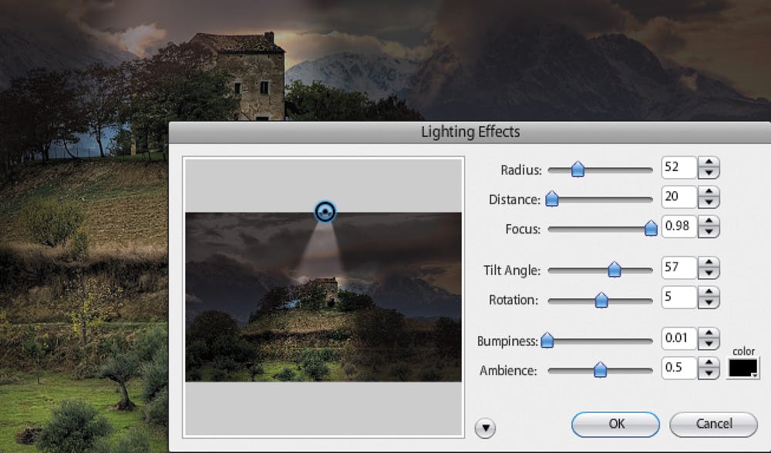The height and width of the screenshot is (453, 771).
Task: Click the Radius value field showing 52
Action: pyautogui.click(x=679, y=167)
